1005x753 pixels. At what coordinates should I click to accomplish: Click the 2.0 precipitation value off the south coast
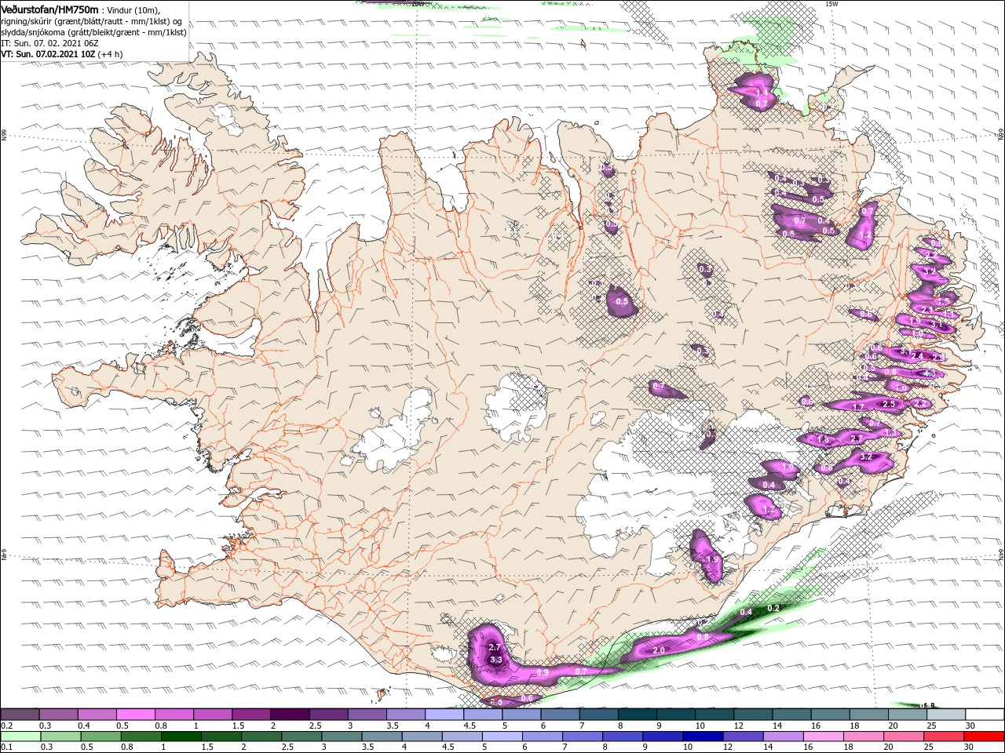point(659,651)
